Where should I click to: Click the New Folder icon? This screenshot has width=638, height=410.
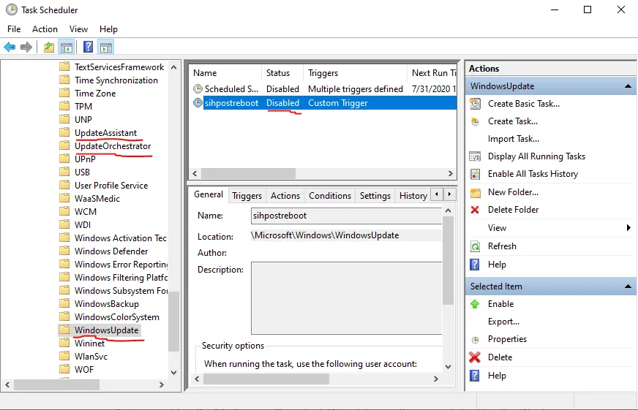pyautogui.click(x=475, y=192)
